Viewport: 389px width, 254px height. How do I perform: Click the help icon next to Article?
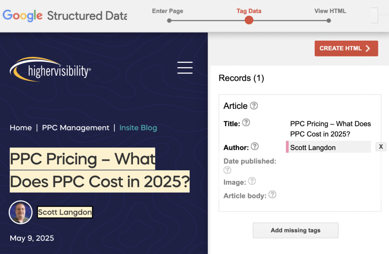point(254,106)
